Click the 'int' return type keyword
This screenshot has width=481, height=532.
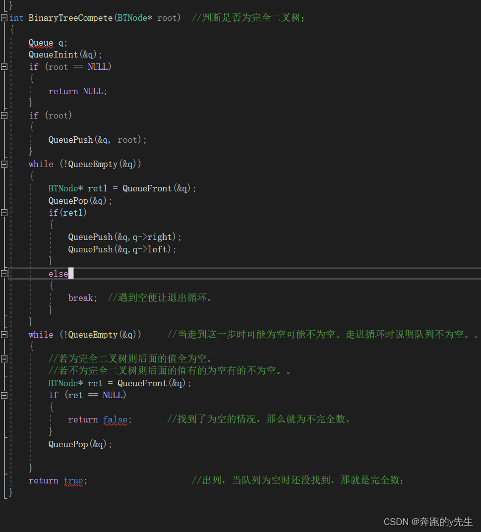point(16,18)
